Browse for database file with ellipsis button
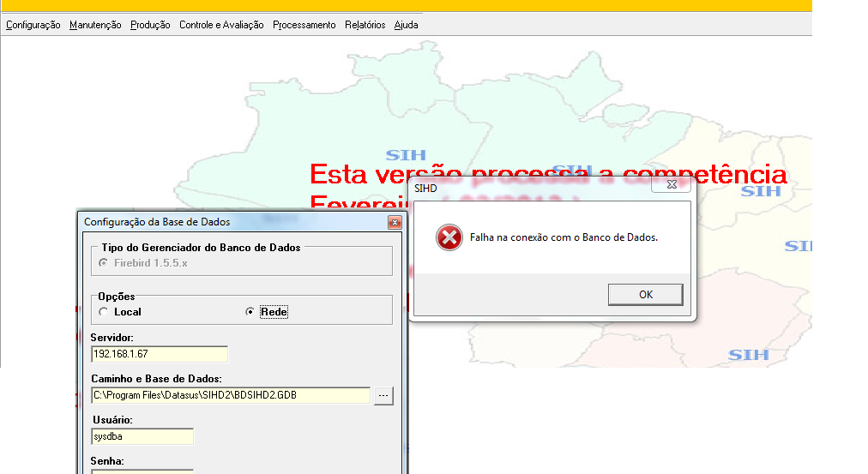The image size is (868, 474). click(x=383, y=395)
